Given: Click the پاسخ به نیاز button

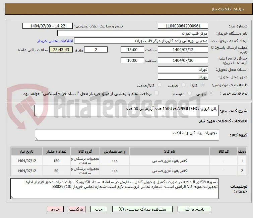Looking at the screenshot, I should pyautogui.click(x=194, y=209).
